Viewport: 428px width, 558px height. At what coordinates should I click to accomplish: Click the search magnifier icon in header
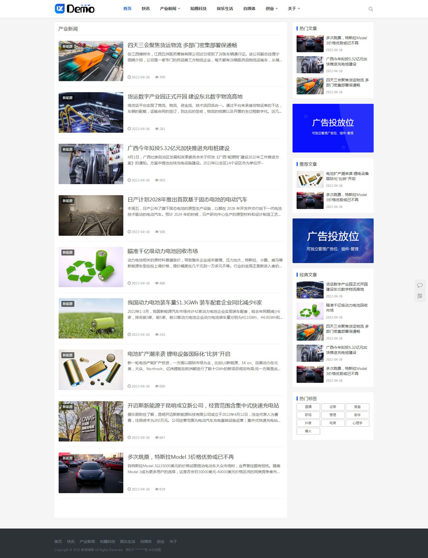pos(370,9)
